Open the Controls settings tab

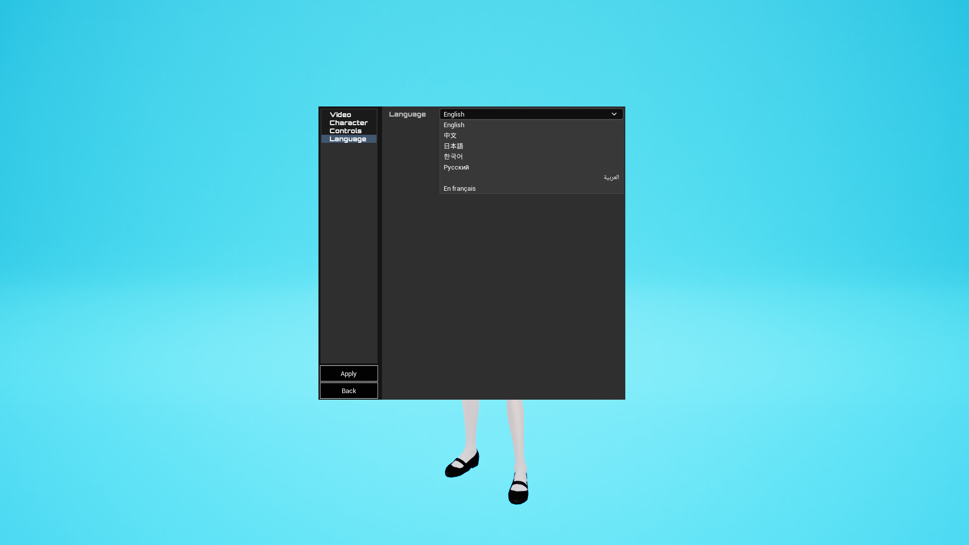pos(346,131)
